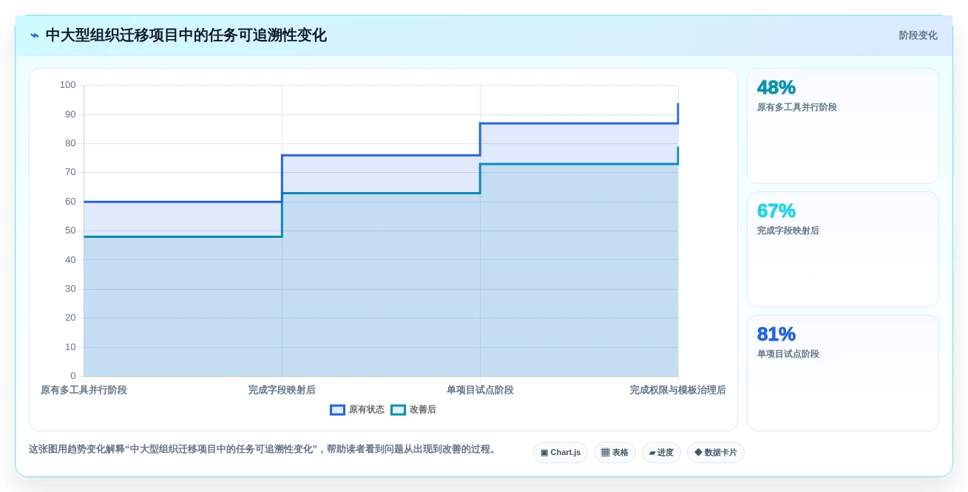This screenshot has height=492, width=968.
Task: Click the 改善后 legend color box
Action: click(398, 410)
